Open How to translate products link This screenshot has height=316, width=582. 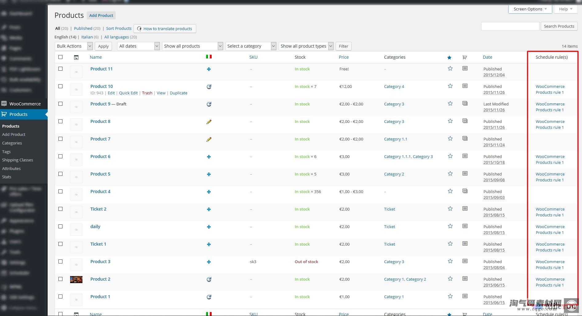tap(165, 29)
